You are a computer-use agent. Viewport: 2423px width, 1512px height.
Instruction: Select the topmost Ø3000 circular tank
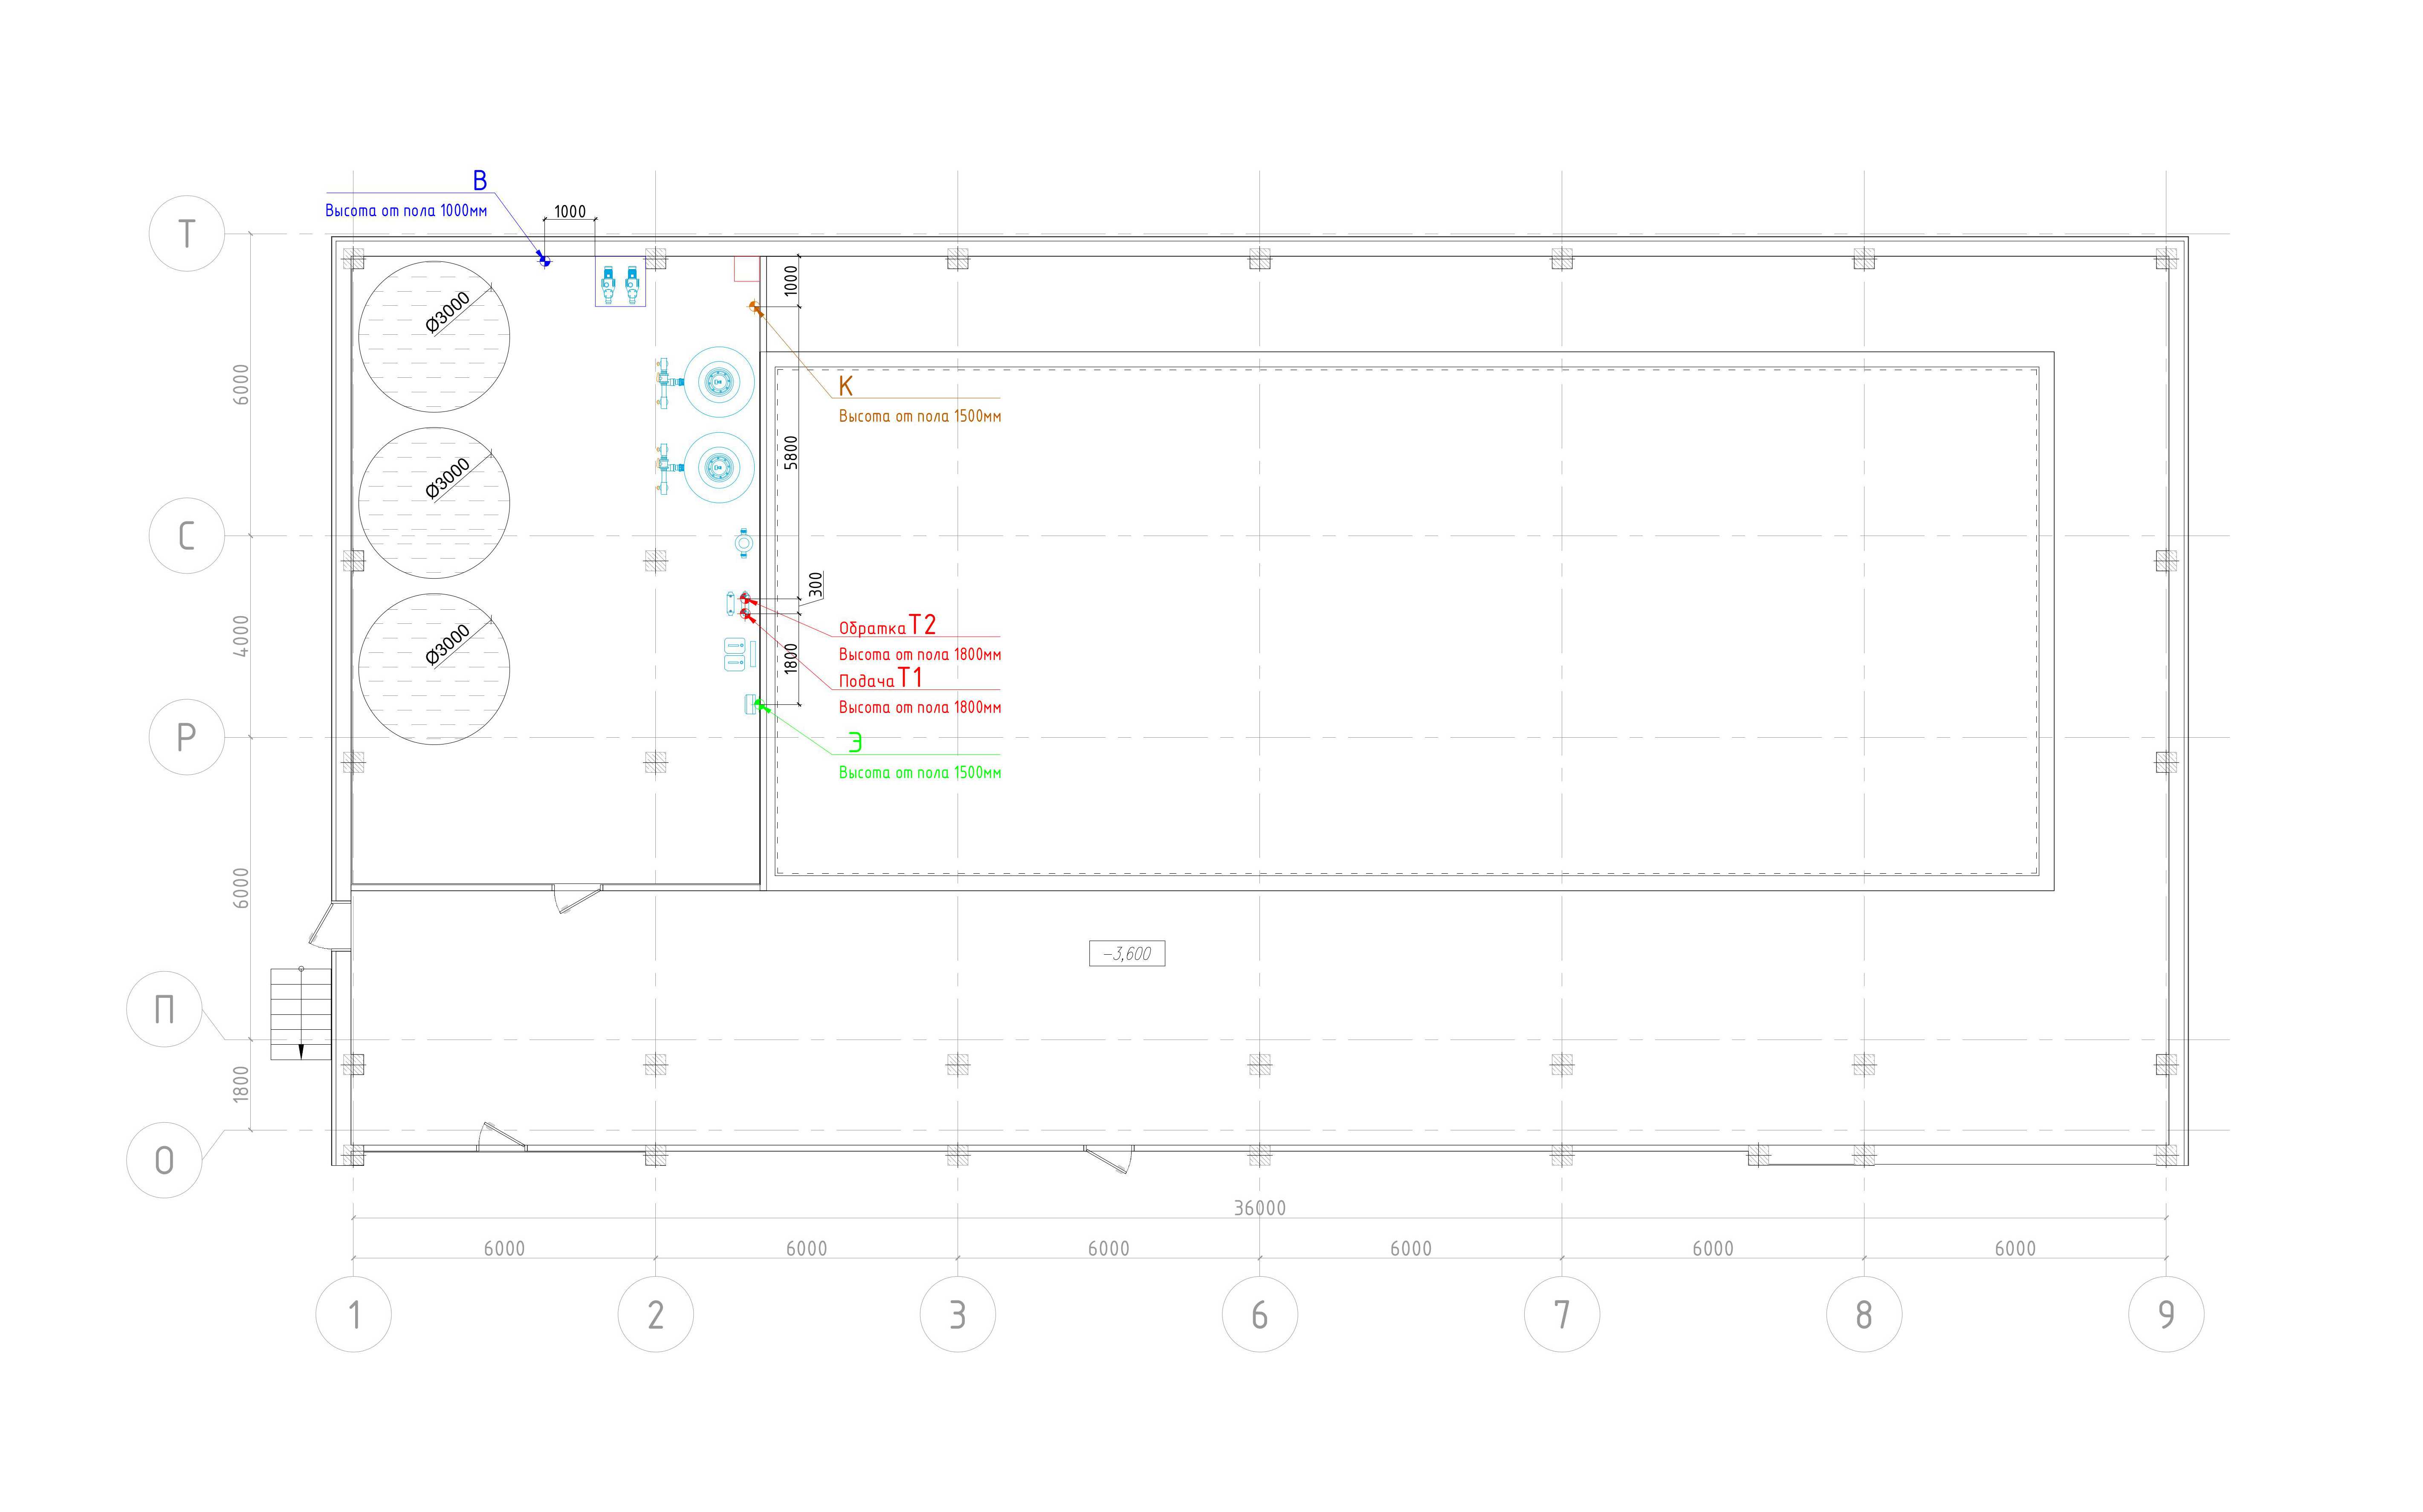[434, 337]
